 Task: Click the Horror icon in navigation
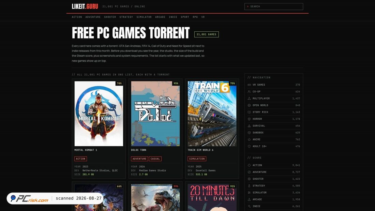click(249, 119)
